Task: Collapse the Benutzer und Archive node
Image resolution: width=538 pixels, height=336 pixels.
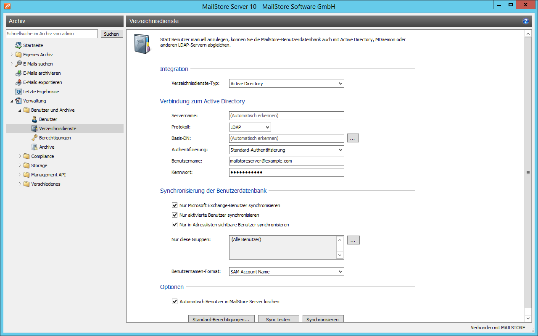Action: pos(20,110)
